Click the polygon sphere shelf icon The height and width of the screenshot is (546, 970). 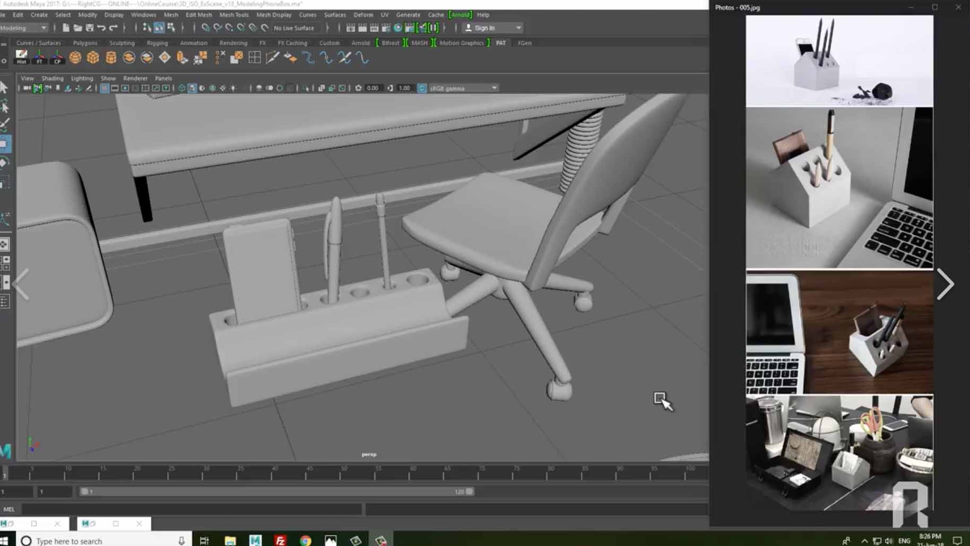click(x=75, y=58)
